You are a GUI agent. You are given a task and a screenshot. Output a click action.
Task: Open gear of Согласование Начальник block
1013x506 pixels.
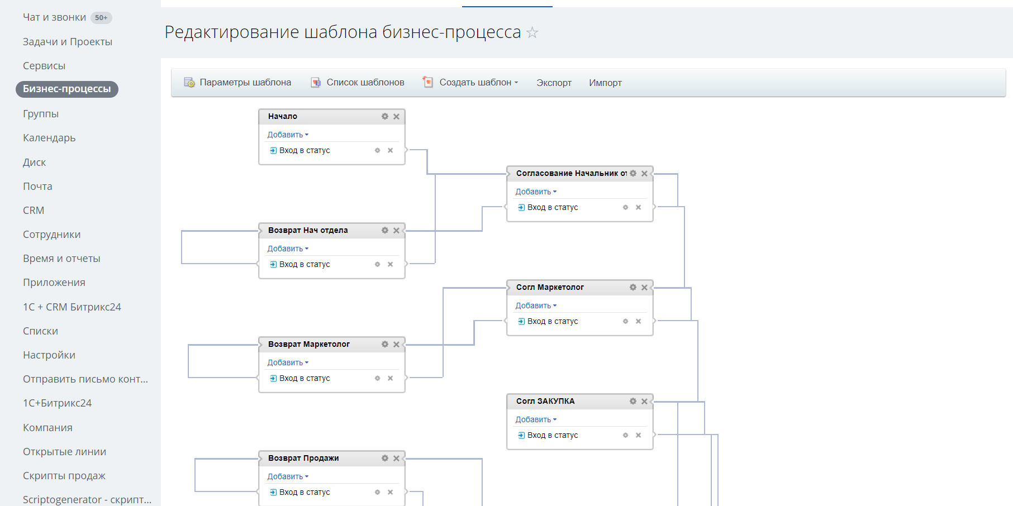(x=633, y=173)
